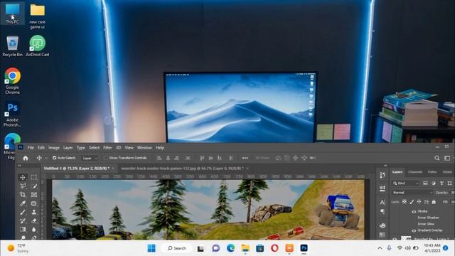Screen dimensions: 455x256
Task: Select the Rectangular Marquee tool
Action: [34, 177]
